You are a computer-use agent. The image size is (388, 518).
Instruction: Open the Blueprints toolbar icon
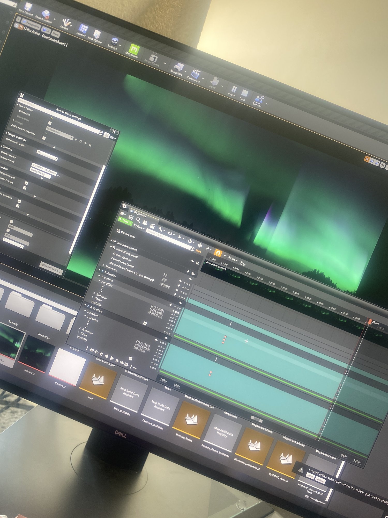tap(178, 67)
